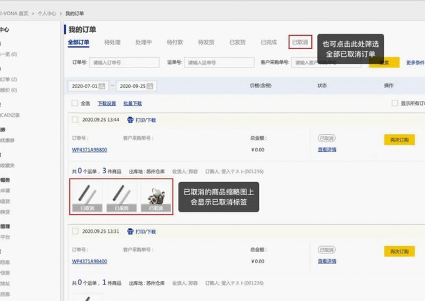The image size is (425, 301).
Task: Open 更多条件 filter link
Action: click(415, 63)
